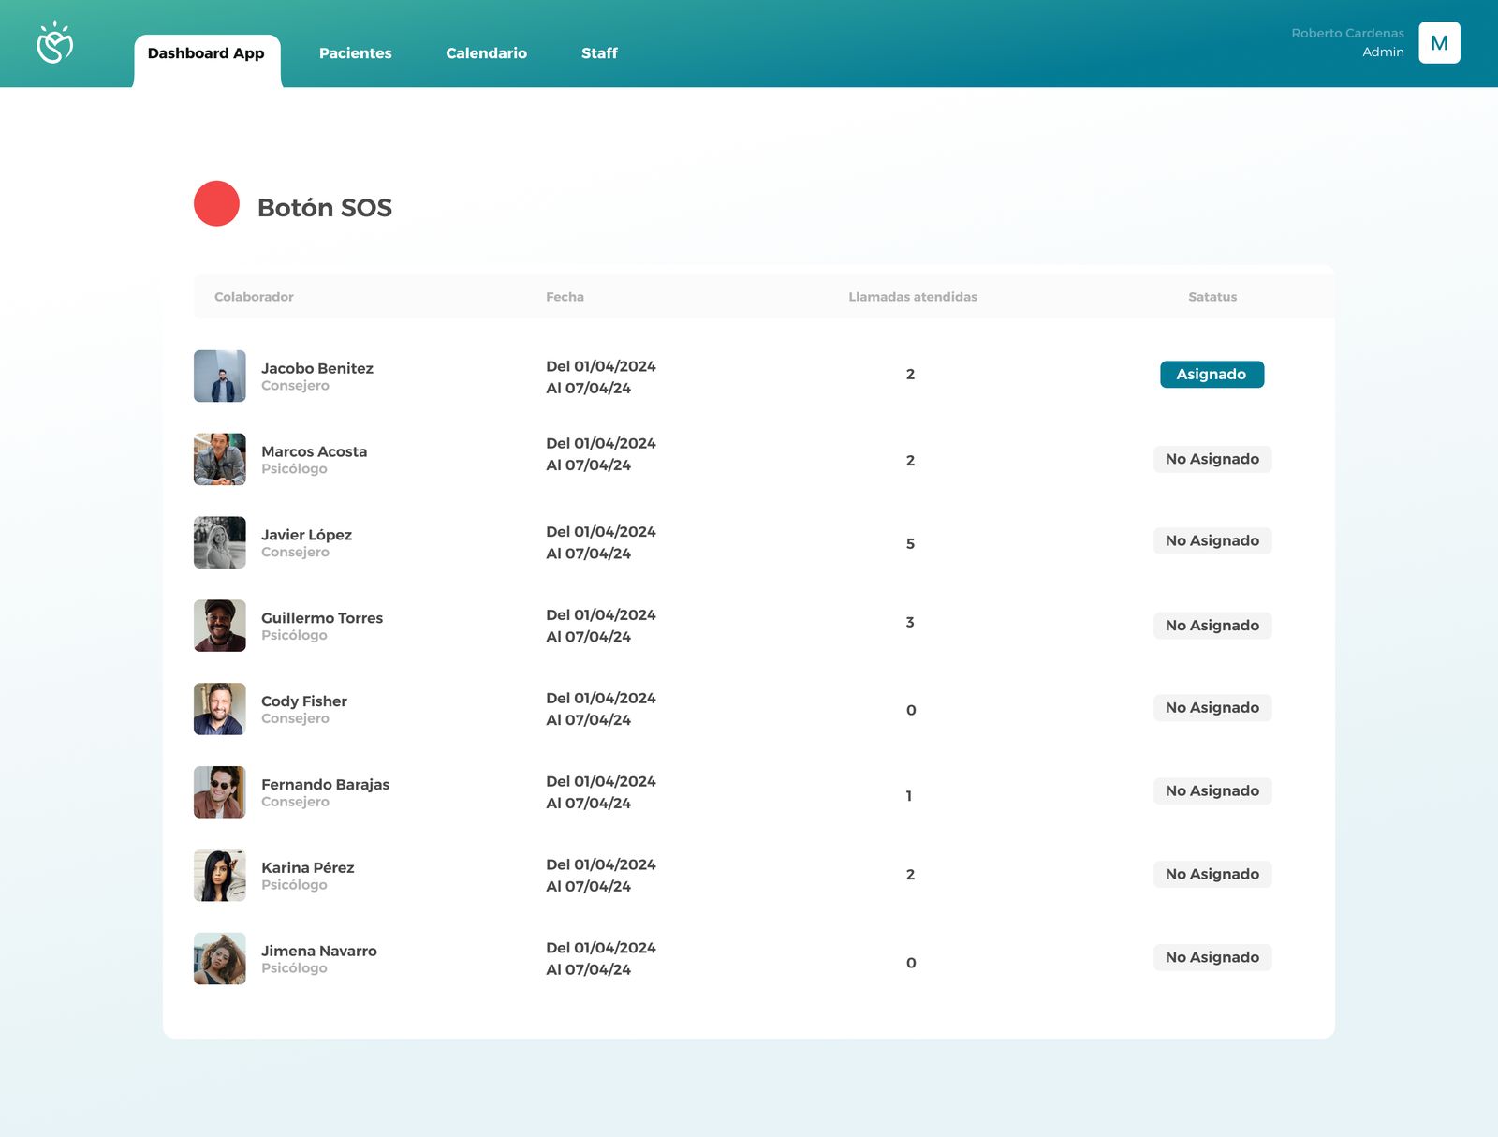Click Roberto Cardenas user name

click(x=1347, y=33)
